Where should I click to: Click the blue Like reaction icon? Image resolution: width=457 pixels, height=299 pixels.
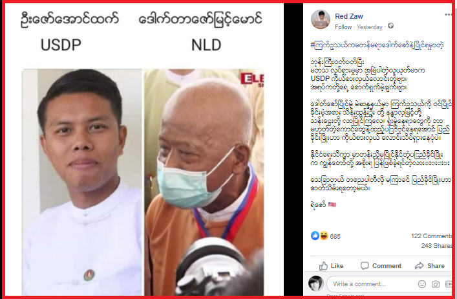click(x=315, y=236)
